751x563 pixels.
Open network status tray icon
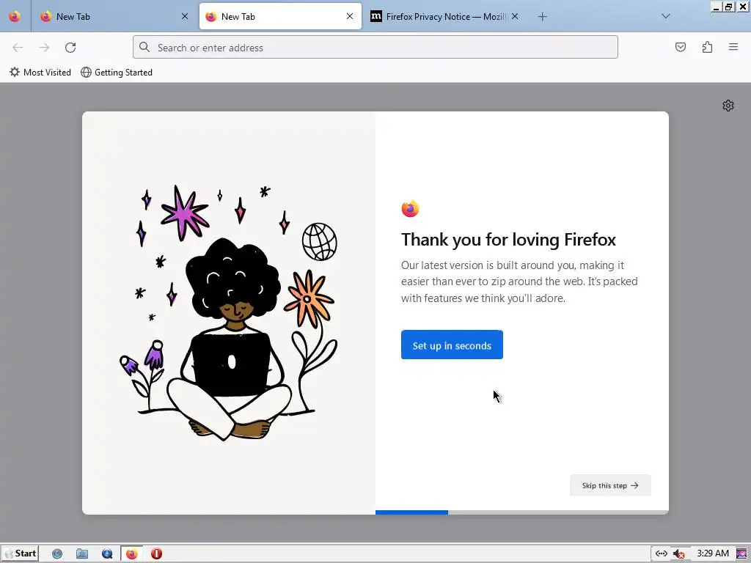pyautogui.click(x=662, y=553)
